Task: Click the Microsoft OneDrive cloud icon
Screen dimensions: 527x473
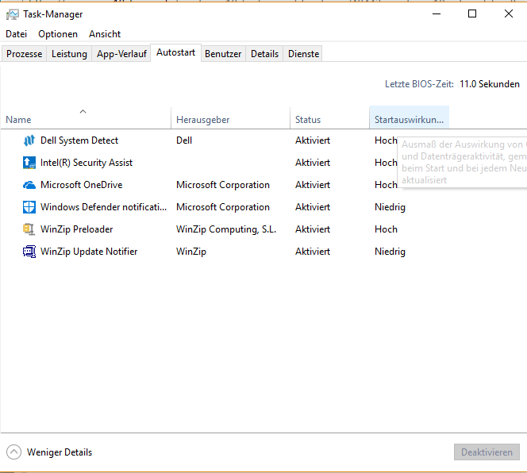Action: coord(29,185)
